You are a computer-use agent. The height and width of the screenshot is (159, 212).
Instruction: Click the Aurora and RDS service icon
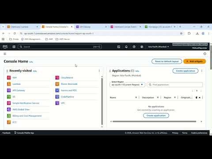pyautogui.click(x=57, y=90)
